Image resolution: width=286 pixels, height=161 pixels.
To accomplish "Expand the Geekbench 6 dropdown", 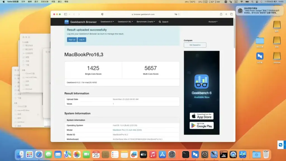I will tap(107, 22).
